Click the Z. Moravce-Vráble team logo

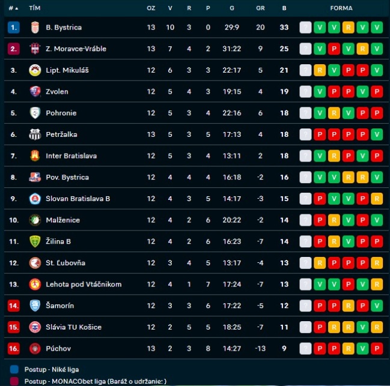[x=35, y=49]
